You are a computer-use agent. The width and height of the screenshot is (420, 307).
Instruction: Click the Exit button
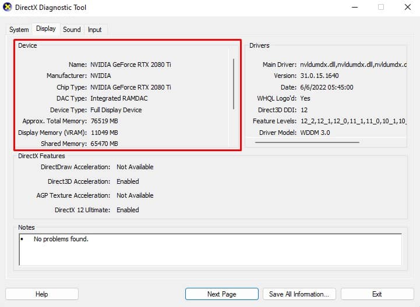pyautogui.click(x=377, y=294)
